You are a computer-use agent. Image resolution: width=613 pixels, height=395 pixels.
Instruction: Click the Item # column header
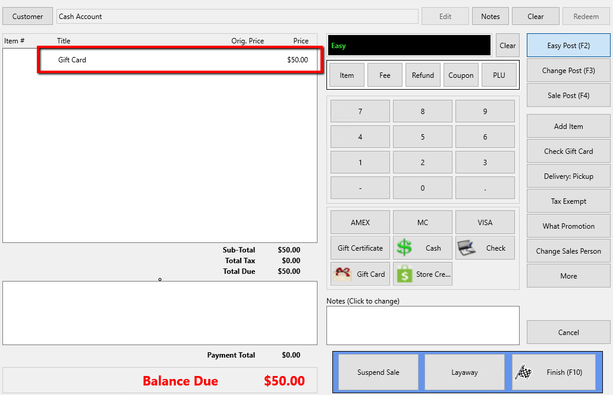14,40
